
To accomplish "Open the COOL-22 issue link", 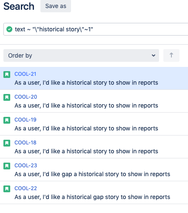I will click(x=26, y=188).
